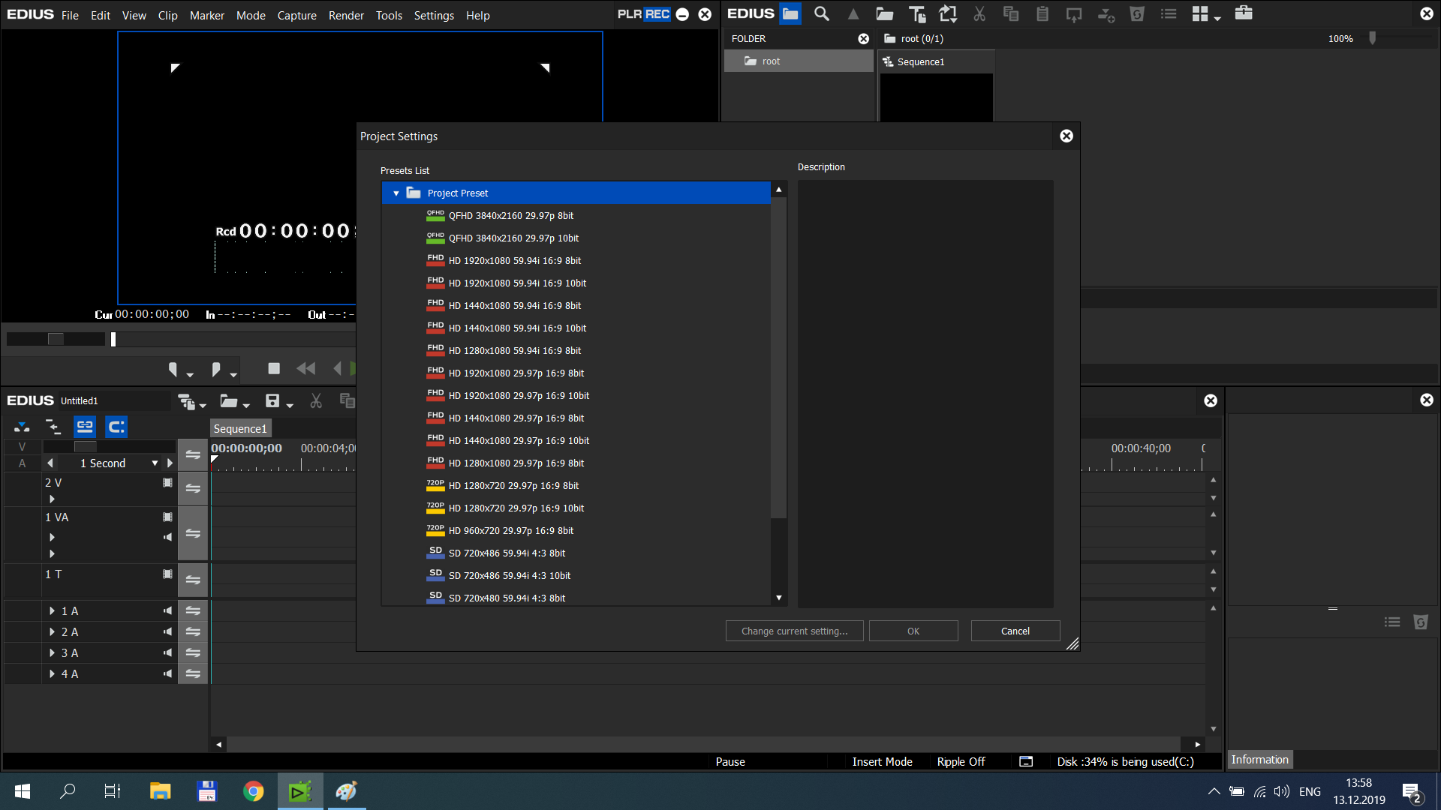This screenshot has height=810, width=1441.
Task: Collapse the Project Preset tree node
Action: (396, 193)
